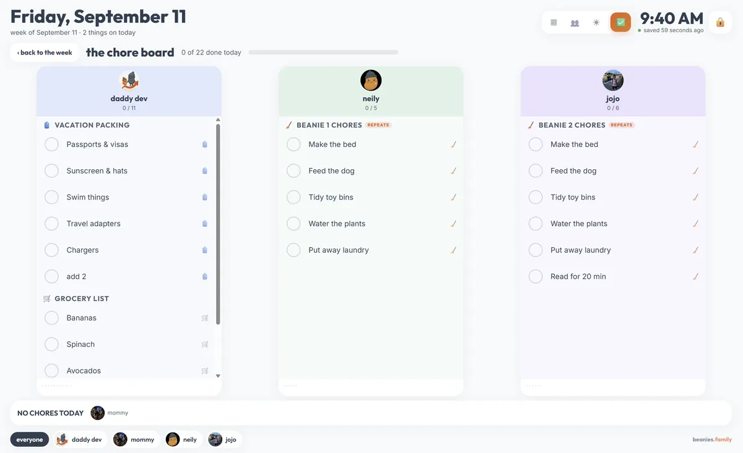Click luggage icon on Swim things row
The width and height of the screenshot is (743, 453).
pyautogui.click(x=205, y=197)
